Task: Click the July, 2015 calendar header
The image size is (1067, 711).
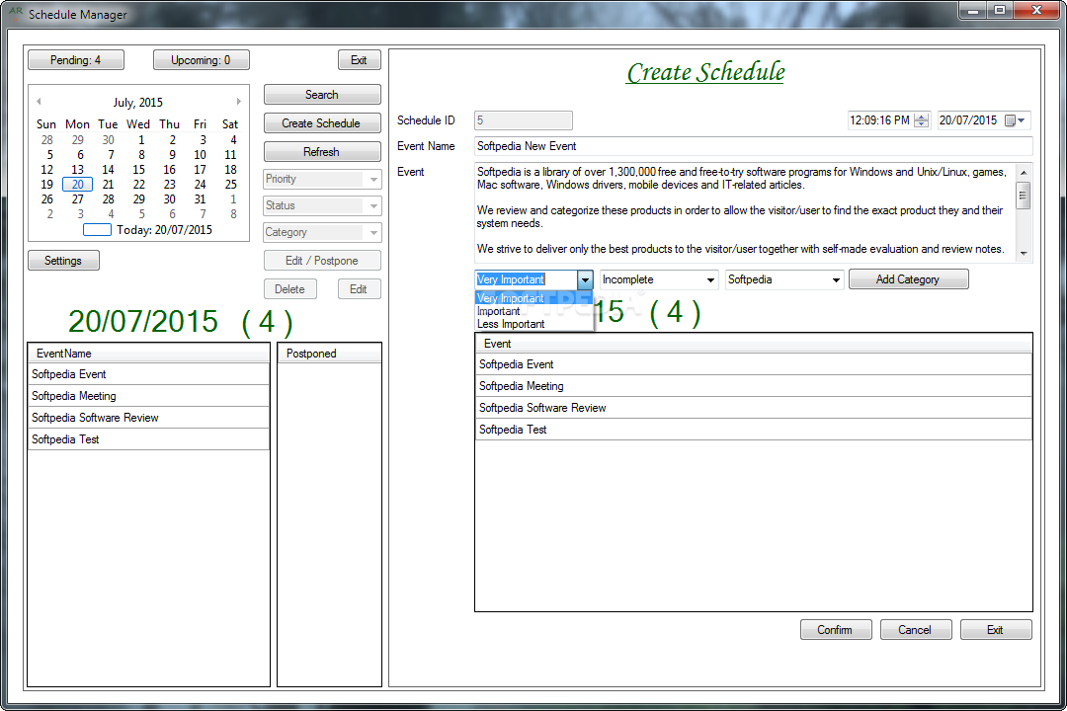Action: [x=138, y=102]
